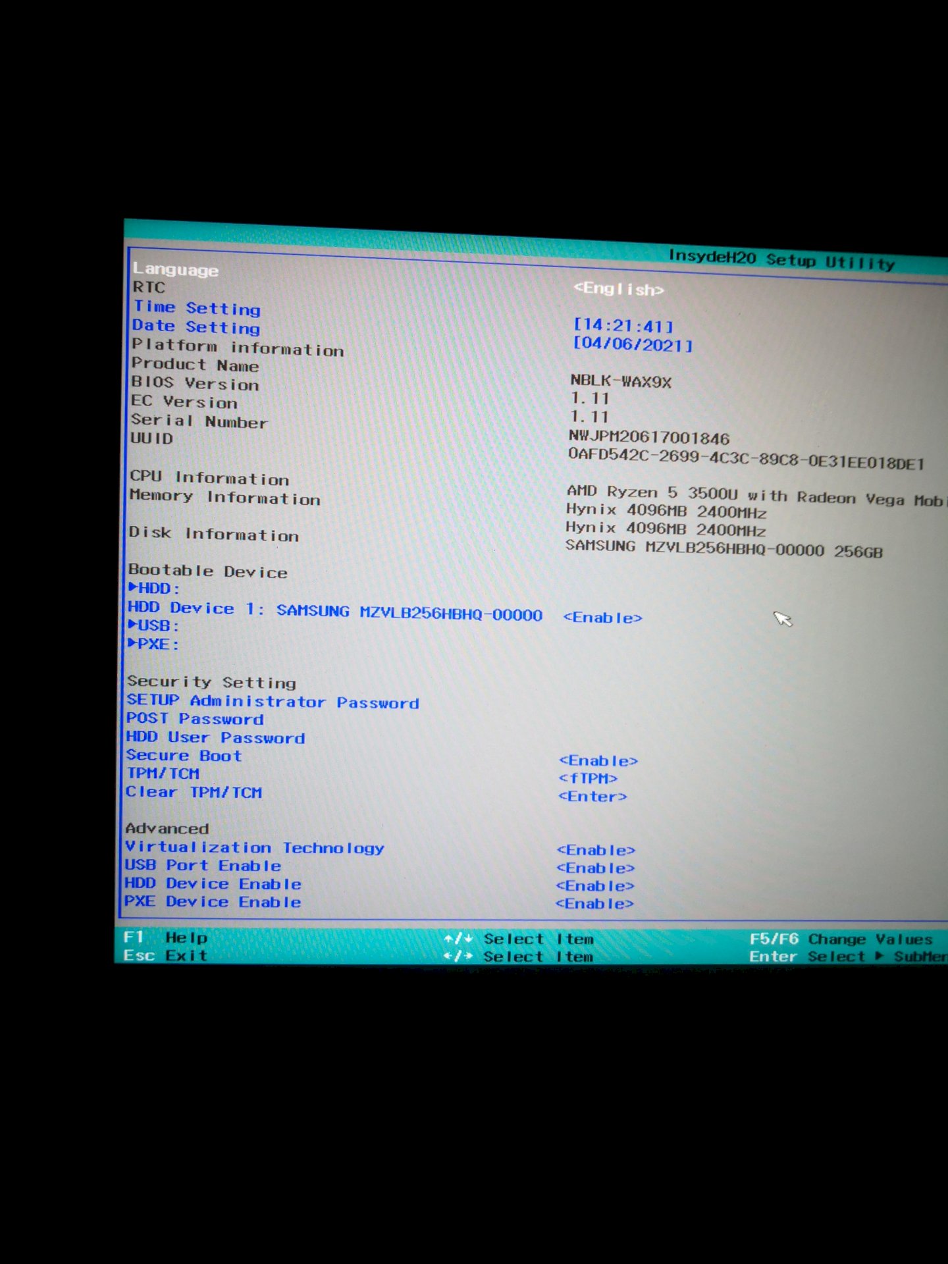Select the Language setting row

click(176, 269)
